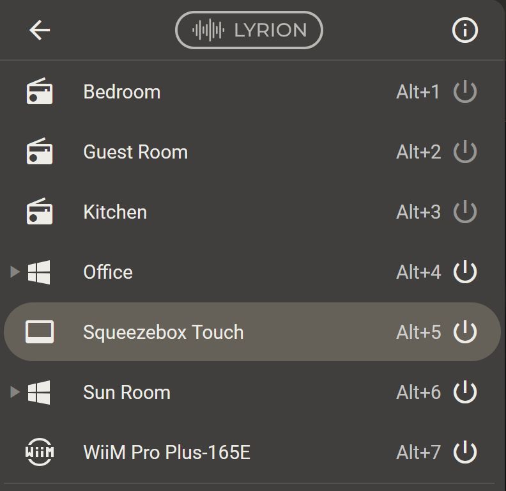Click the WiiM player logo icon

(40, 453)
